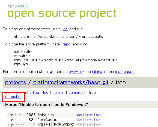Screen dimensions: 158x127
Task: Switch to the summary view
Action: point(13,92)
